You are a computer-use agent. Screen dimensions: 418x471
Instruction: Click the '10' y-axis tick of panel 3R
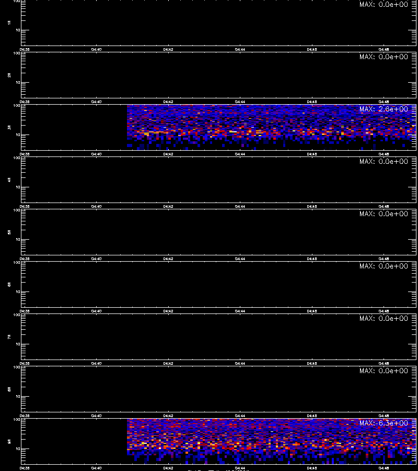coord(18,135)
